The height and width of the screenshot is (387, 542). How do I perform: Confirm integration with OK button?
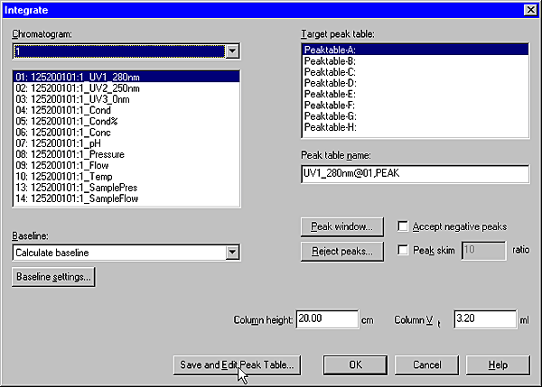coord(355,364)
